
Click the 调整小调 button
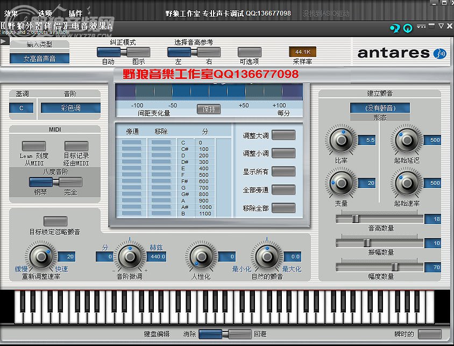(x=283, y=153)
